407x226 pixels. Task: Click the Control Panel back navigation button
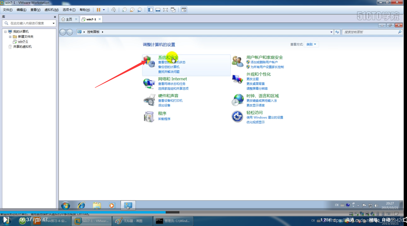[x=63, y=32]
